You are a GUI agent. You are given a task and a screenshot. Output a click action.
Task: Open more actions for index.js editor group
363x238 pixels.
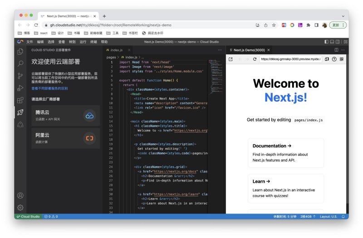pos(220,50)
